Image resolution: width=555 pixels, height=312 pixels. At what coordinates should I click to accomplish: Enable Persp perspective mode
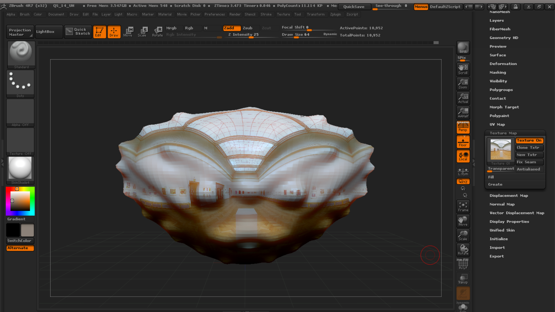pos(463,127)
